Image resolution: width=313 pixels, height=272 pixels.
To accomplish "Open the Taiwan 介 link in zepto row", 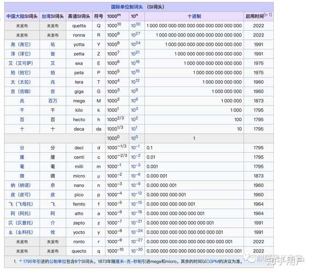I will [x=53, y=223].
